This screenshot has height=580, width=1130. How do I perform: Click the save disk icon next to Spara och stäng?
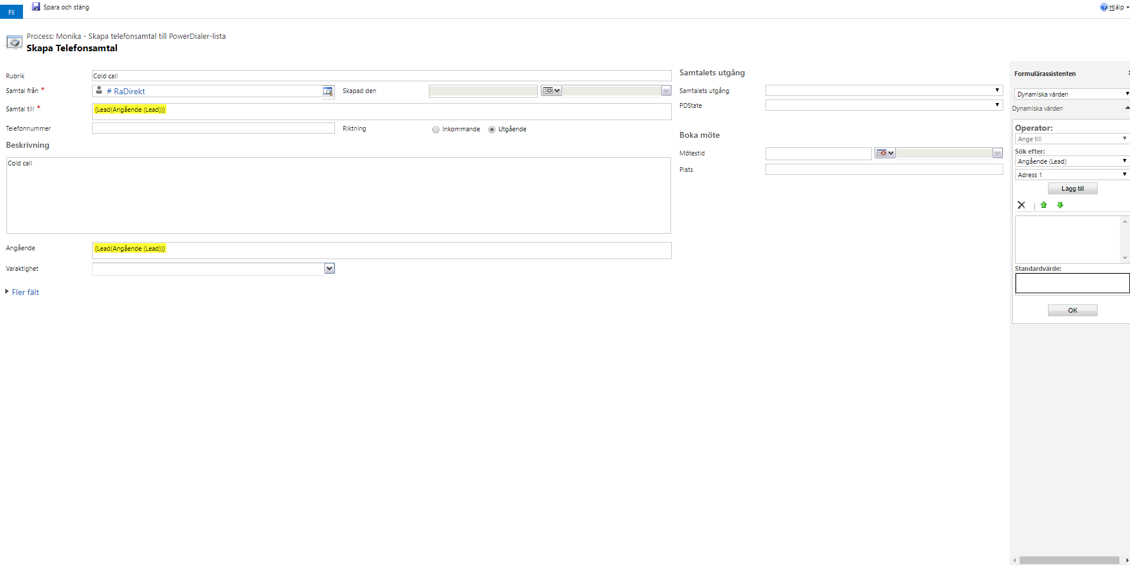click(x=37, y=6)
